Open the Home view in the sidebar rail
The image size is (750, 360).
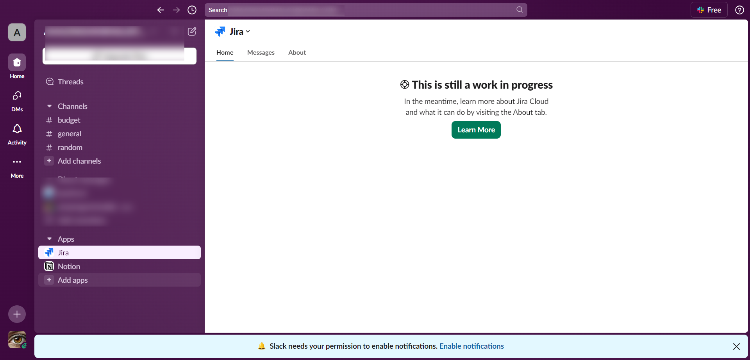pos(17,66)
